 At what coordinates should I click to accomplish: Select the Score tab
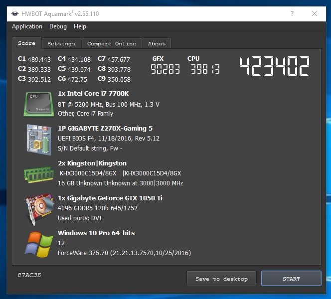(x=26, y=43)
